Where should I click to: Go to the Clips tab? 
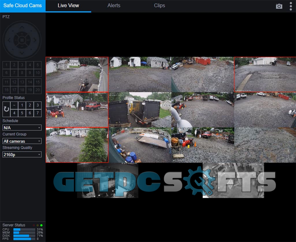pyautogui.click(x=159, y=6)
